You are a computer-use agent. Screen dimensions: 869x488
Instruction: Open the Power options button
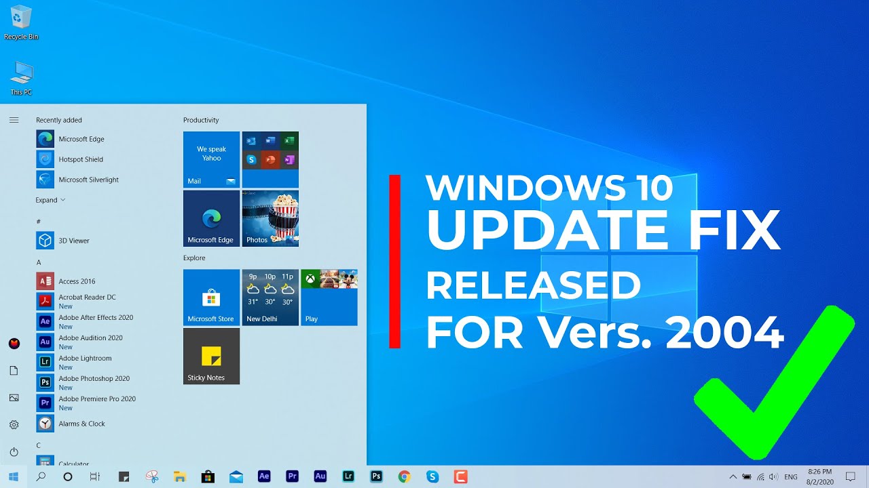[x=14, y=452]
